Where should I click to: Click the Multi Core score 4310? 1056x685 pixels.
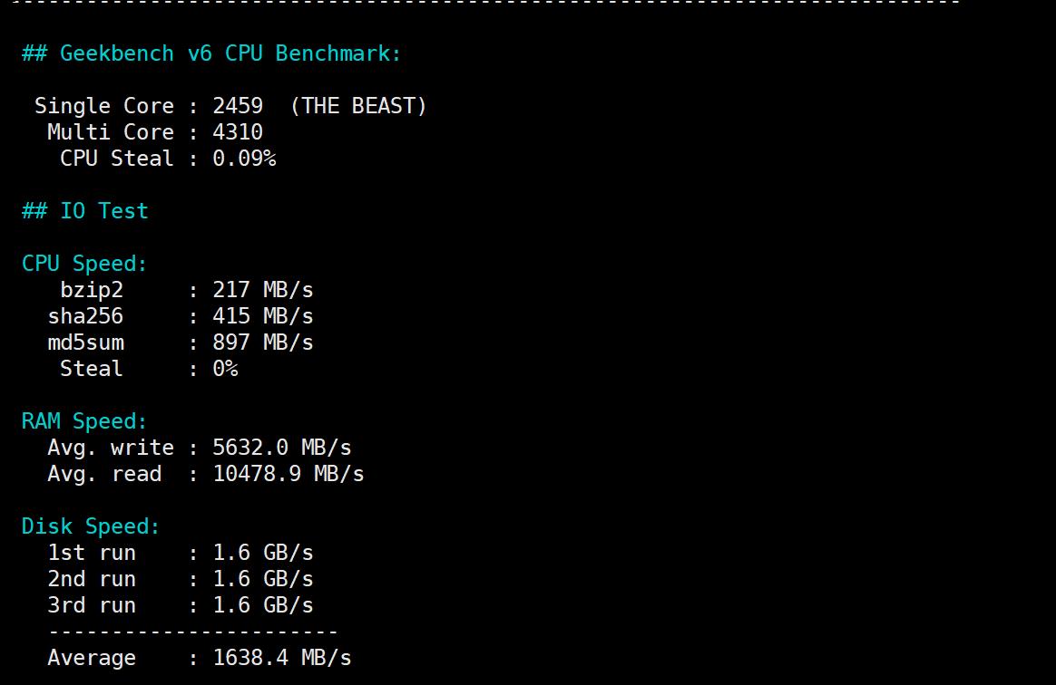[238, 132]
